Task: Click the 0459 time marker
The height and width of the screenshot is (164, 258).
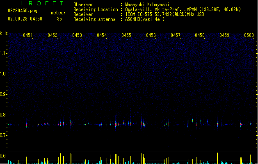Action: point(224,35)
